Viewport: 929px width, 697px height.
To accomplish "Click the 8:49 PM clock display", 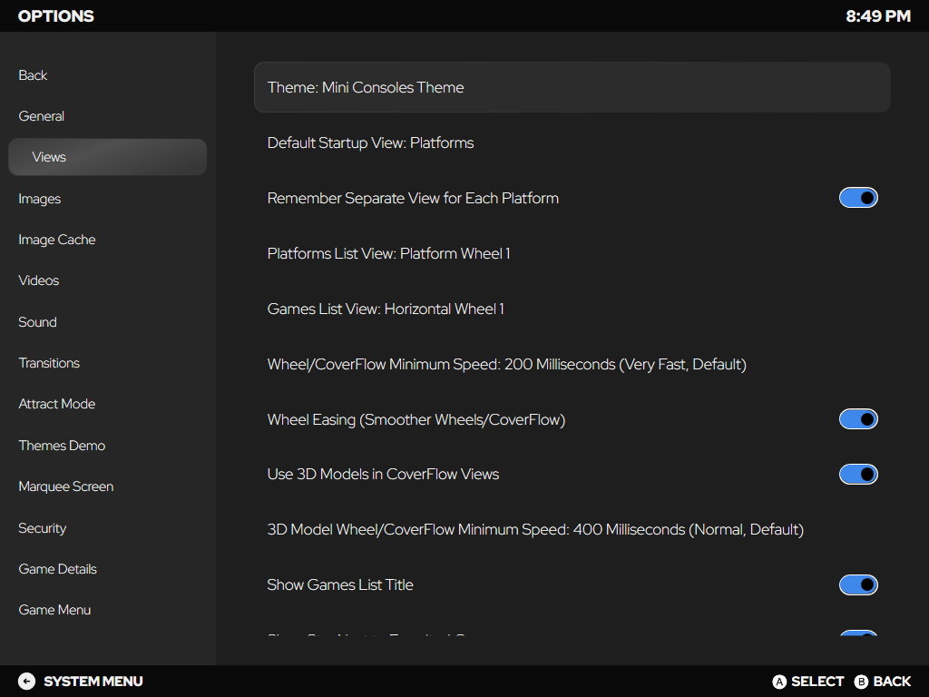I will tap(877, 16).
